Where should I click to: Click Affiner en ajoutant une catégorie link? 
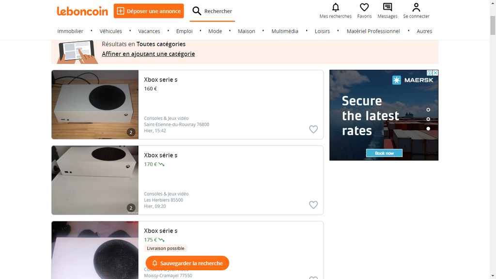148,54
